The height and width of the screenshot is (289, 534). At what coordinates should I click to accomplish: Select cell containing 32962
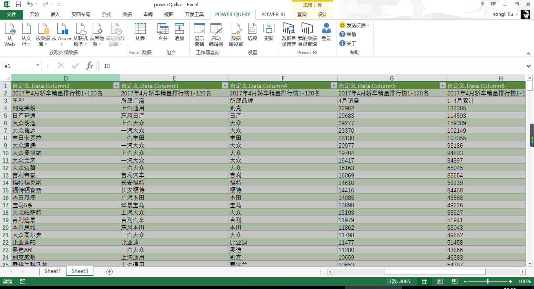click(x=391, y=108)
